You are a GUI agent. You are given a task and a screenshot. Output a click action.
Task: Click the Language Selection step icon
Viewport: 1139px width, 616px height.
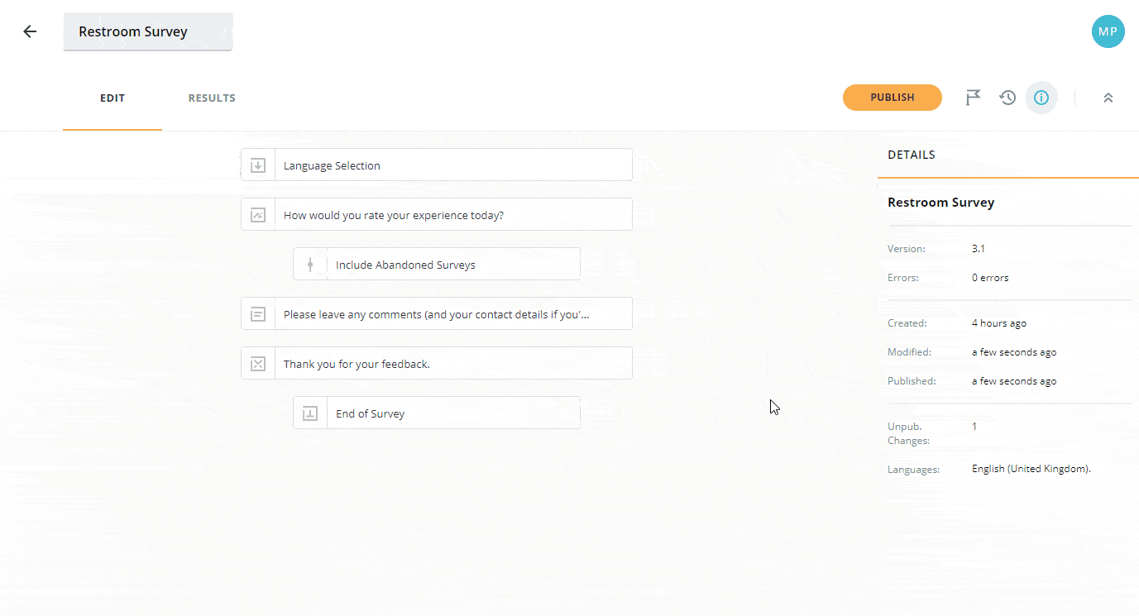(258, 165)
